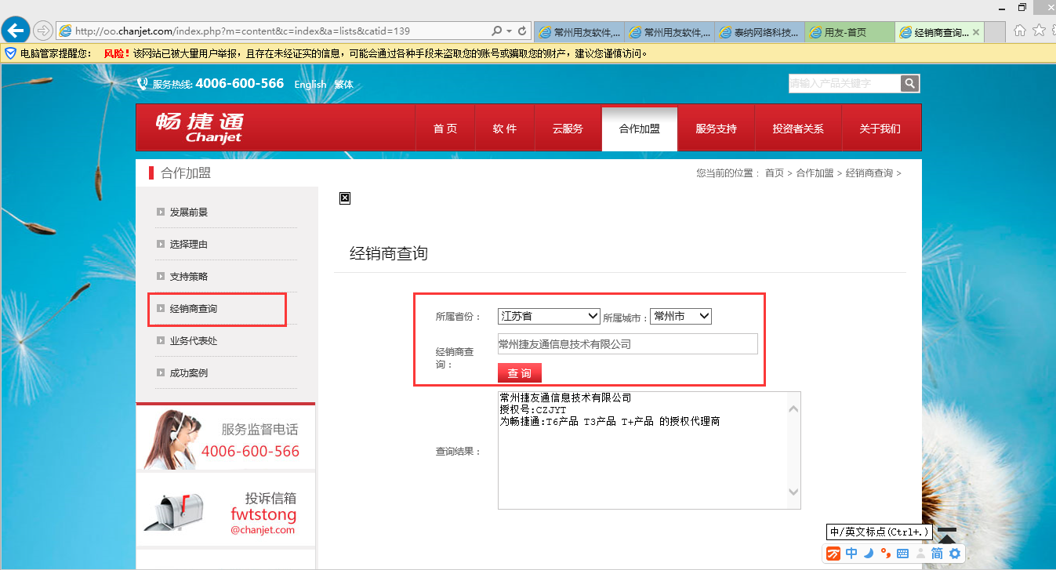Click the phone icon beside 服务热线
Viewport: 1056px width, 570px height.
[x=142, y=84]
